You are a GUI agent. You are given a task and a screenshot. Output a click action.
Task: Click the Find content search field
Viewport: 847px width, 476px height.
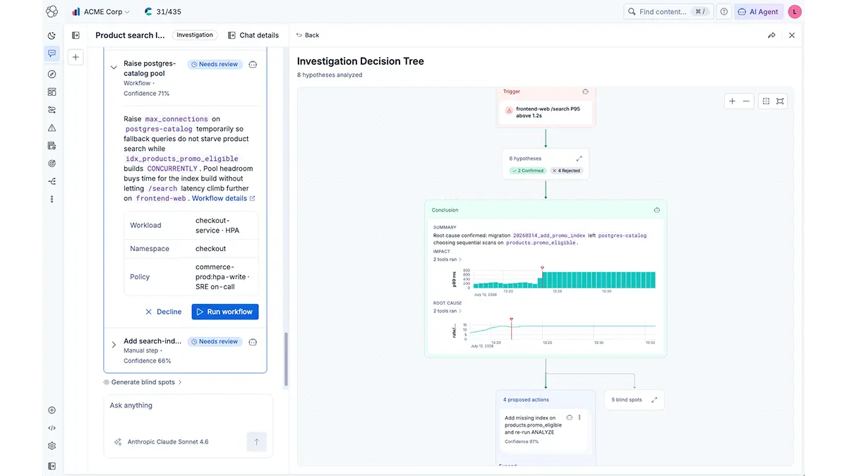668,12
